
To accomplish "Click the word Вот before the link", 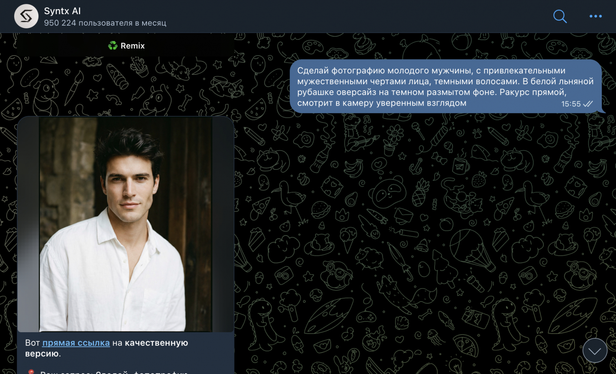I will 32,343.
